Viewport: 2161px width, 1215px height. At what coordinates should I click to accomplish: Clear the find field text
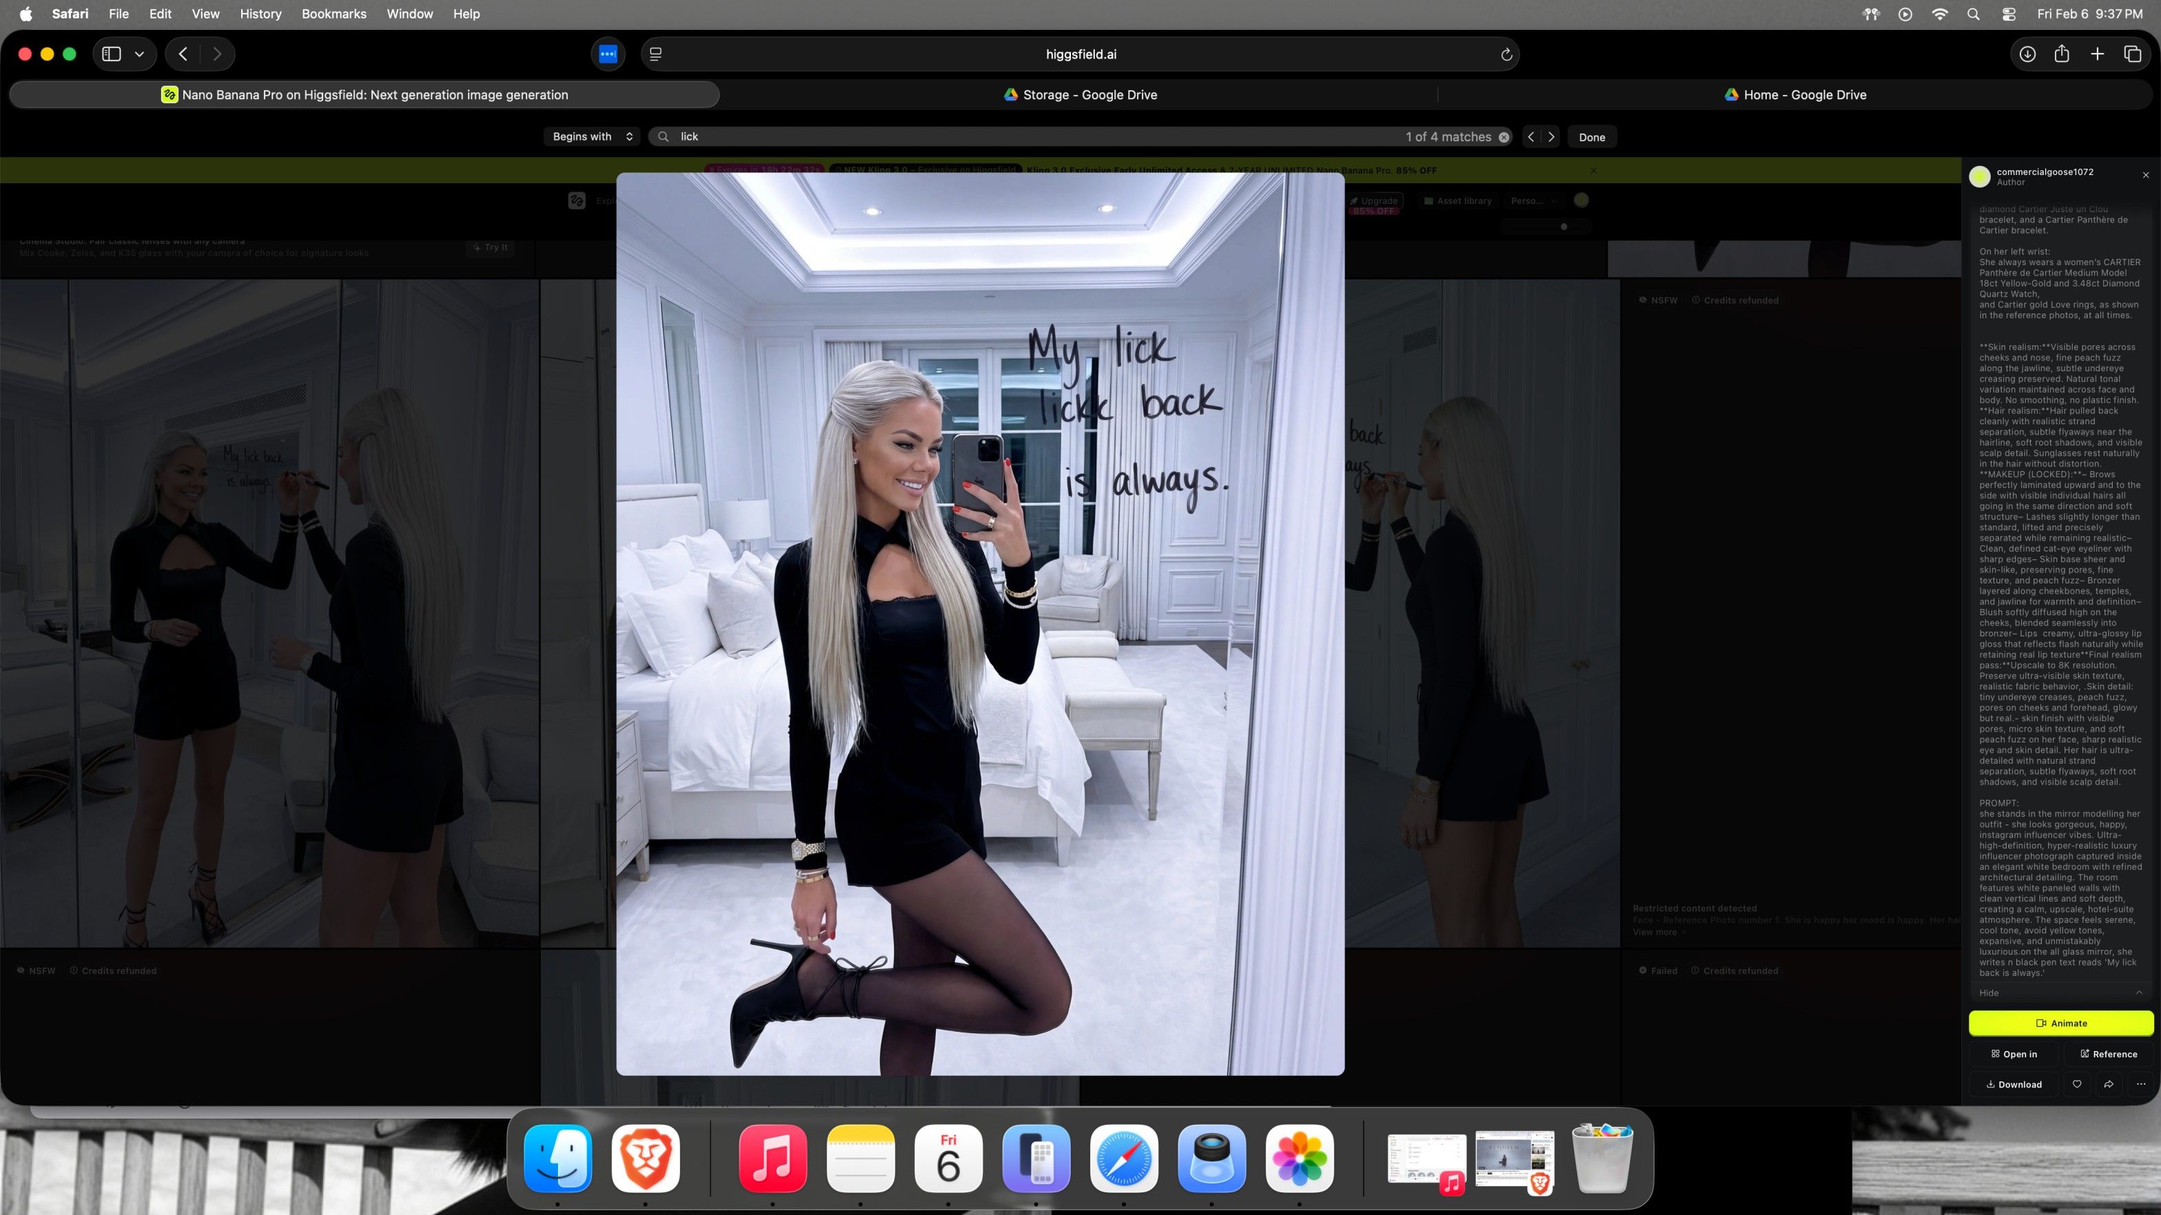tap(1504, 136)
